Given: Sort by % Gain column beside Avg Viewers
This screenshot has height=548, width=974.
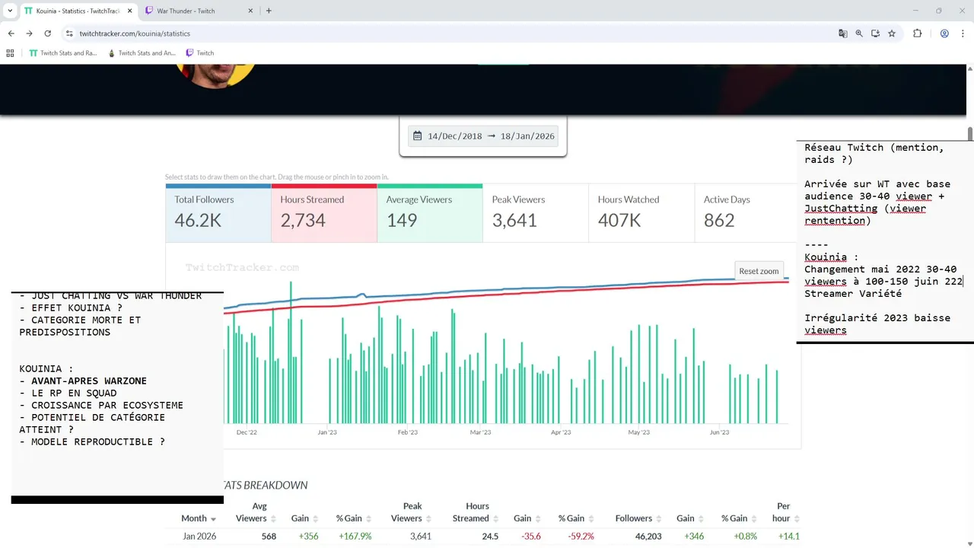Looking at the screenshot, I should click(x=355, y=518).
